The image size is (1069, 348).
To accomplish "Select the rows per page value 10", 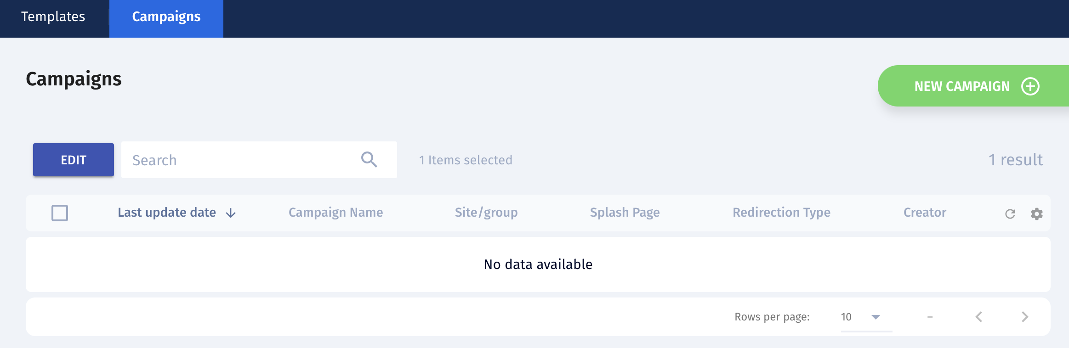I will 846,317.
